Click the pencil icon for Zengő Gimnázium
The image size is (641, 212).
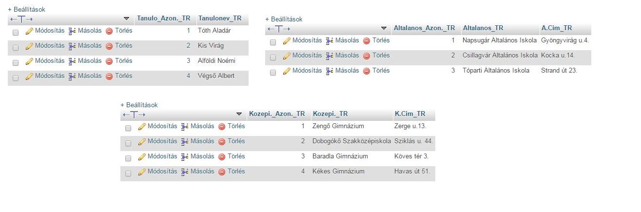pyautogui.click(x=142, y=127)
